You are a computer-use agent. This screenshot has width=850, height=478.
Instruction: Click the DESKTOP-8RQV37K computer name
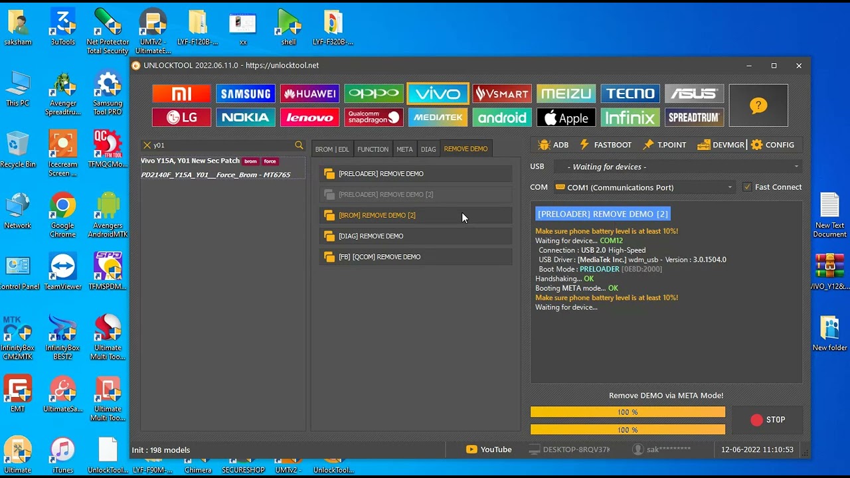click(x=570, y=449)
